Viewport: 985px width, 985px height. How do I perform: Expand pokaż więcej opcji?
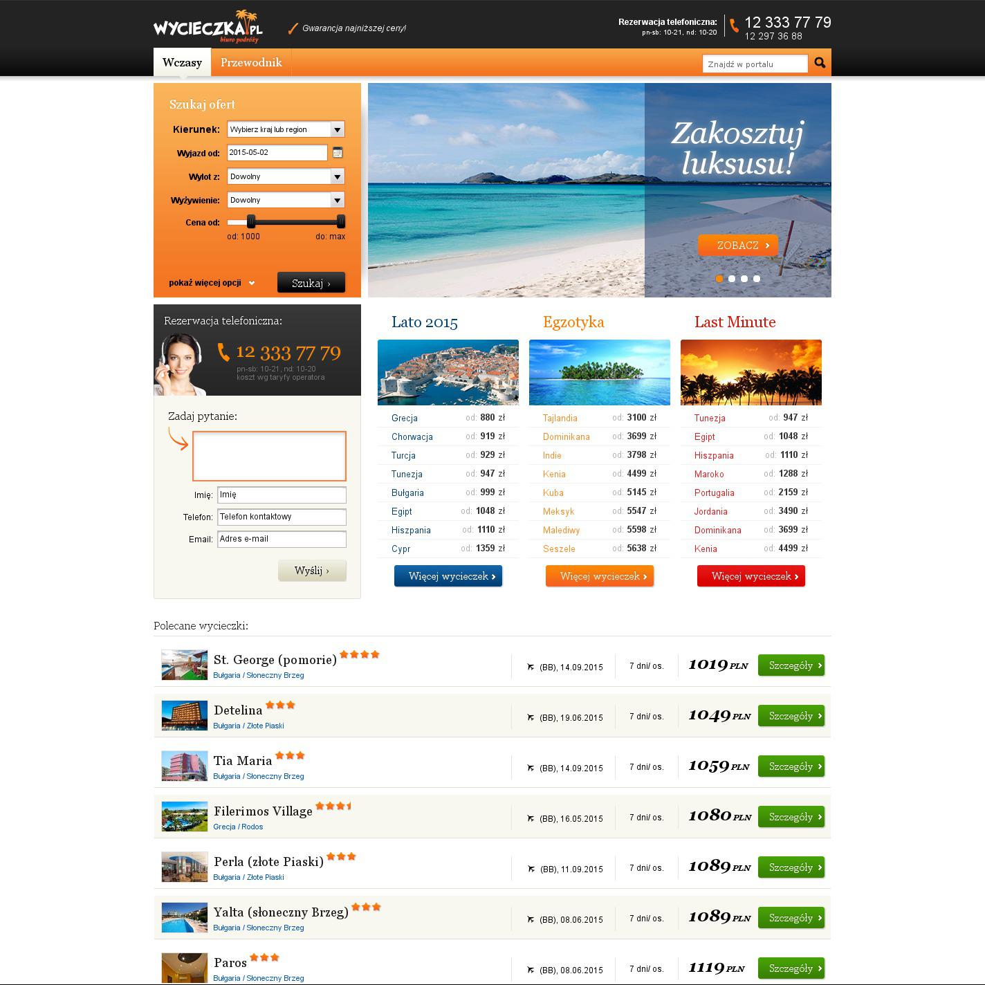click(x=211, y=283)
